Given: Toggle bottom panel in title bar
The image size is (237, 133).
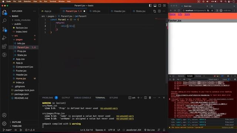Looking at the screenshot, I should coord(155,6).
